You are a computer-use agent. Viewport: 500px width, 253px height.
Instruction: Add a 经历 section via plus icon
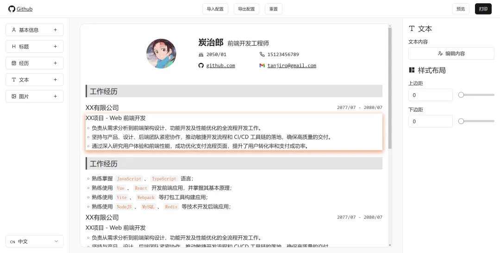55,63
